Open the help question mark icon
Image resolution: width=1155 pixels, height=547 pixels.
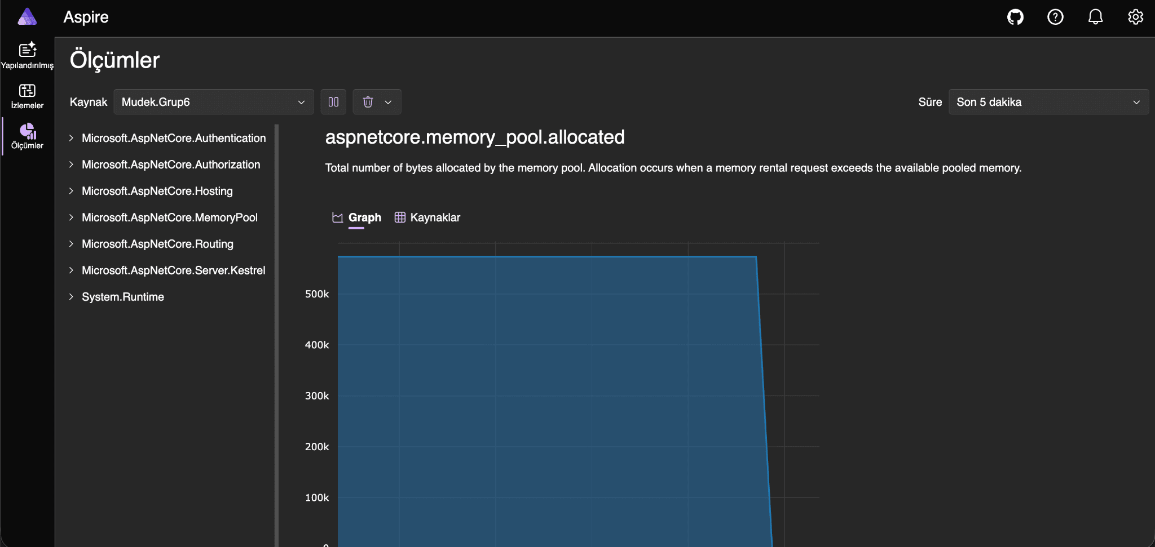click(x=1055, y=17)
